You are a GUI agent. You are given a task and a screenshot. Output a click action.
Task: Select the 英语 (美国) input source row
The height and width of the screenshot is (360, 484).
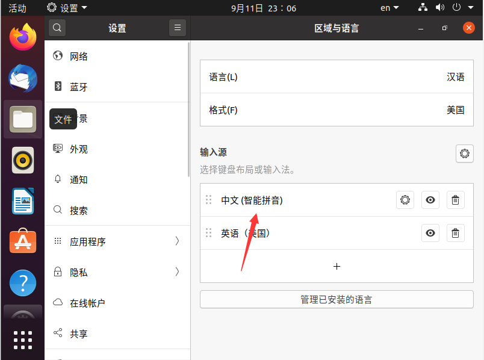click(337, 233)
